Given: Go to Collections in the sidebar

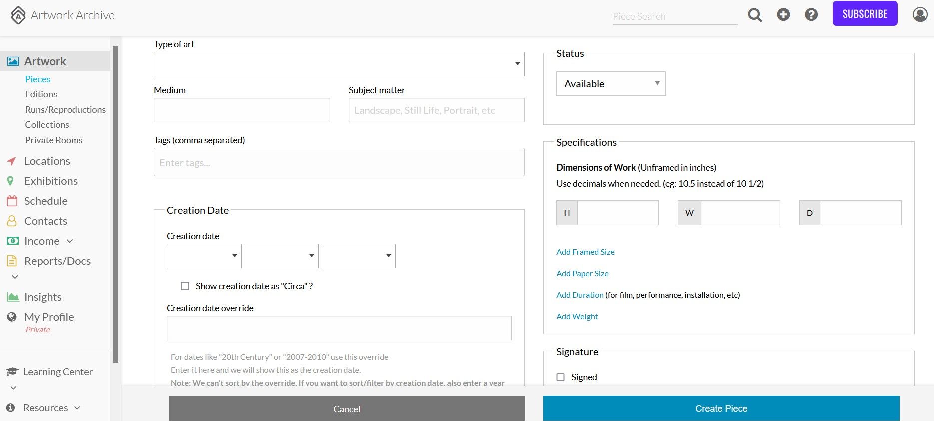Looking at the screenshot, I should pos(47,125).
